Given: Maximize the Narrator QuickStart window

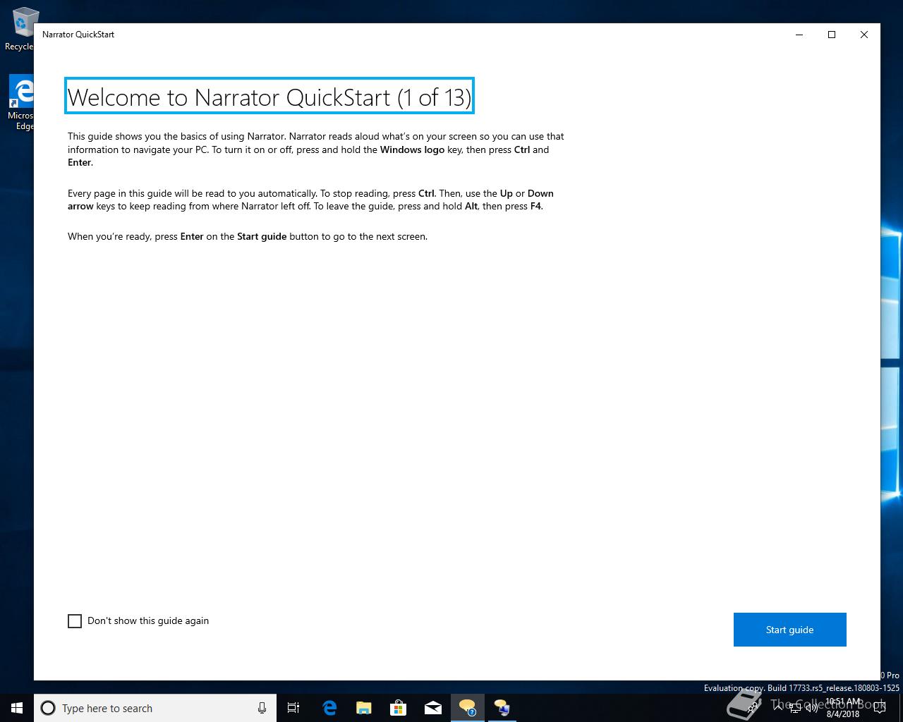Looking at the screenshot, I should click(x=832, y=35).
